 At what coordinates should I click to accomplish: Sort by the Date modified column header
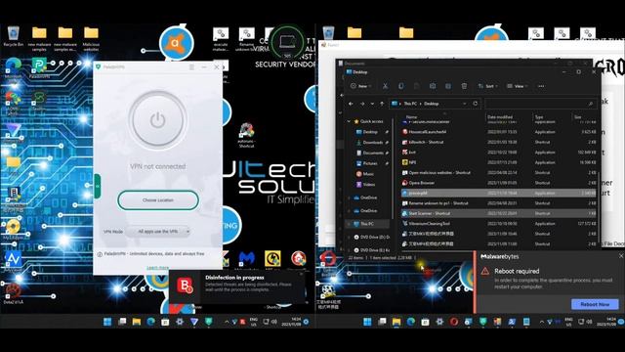500,117
